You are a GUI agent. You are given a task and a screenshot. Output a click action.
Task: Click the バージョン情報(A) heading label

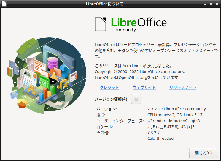111,99
